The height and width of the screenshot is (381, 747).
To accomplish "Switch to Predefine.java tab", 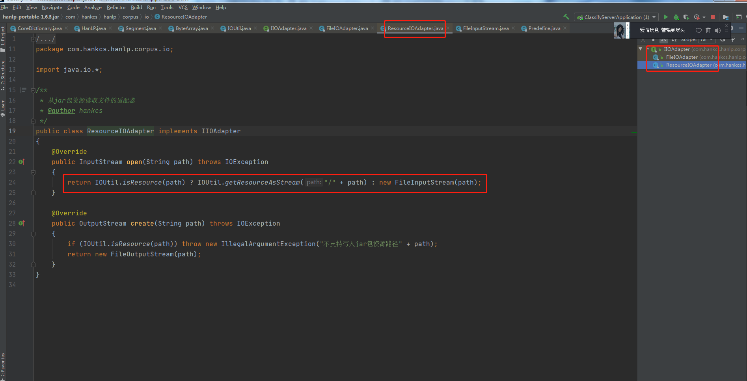I will coord(544,28).
